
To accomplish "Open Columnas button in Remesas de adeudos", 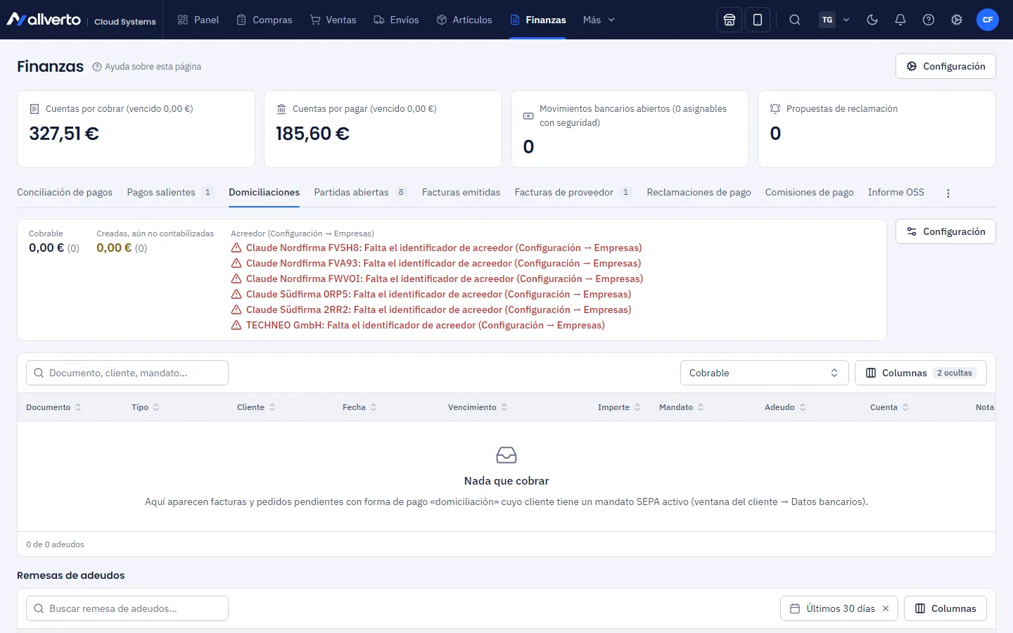I will click(945, 608).
